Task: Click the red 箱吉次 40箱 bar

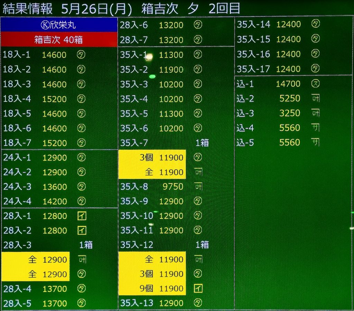Action: 59,40
